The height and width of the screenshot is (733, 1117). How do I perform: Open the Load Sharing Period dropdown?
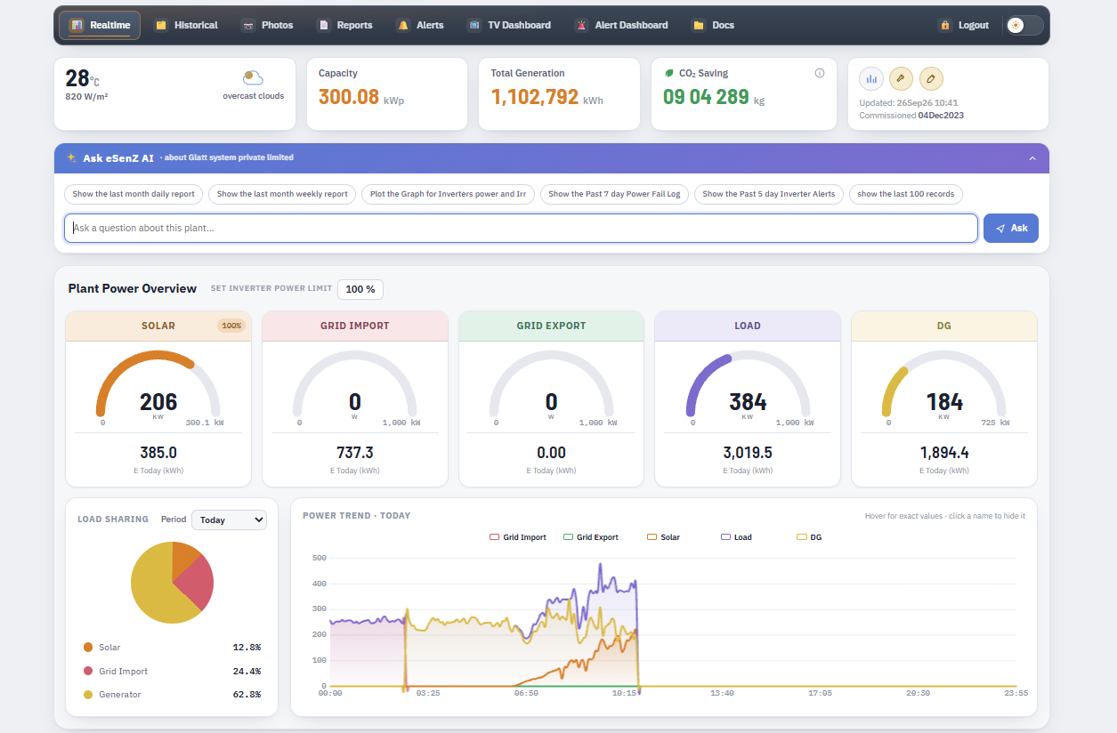[229, 520]
